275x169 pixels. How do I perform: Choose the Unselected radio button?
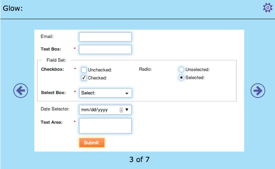[181, 69]
